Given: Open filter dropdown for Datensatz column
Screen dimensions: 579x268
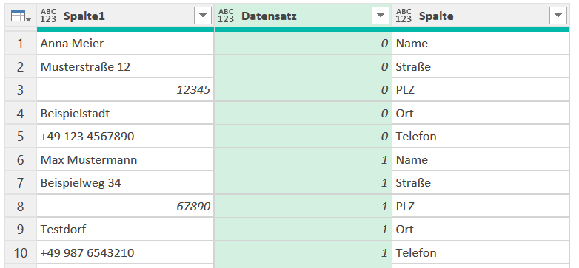Looking at the screenshot, I should tap(381, 16).
